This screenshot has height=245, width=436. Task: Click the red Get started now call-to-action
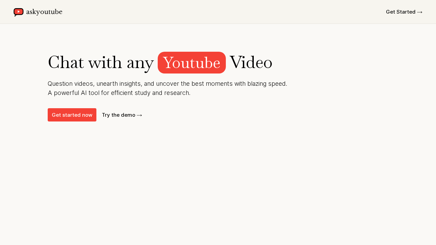pyautogui.click(x=72, y=115)
